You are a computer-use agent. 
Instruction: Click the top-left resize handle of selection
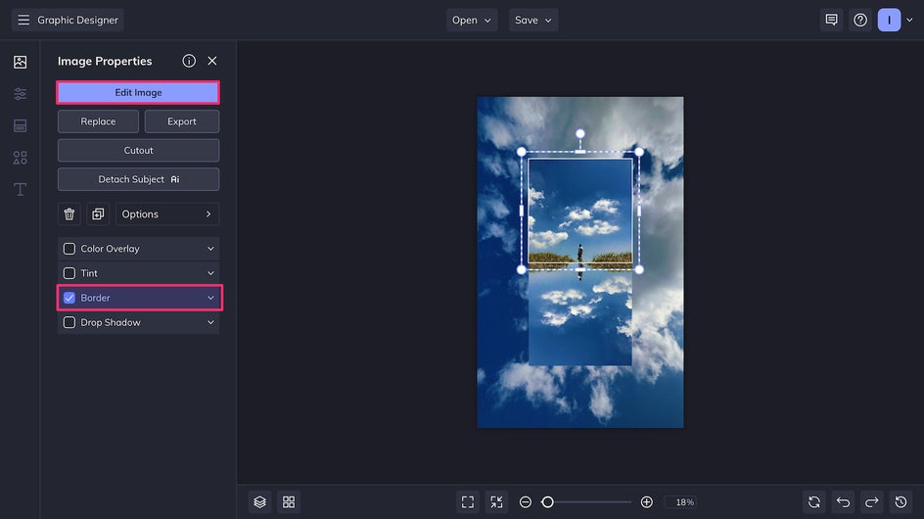pos(522,152)
